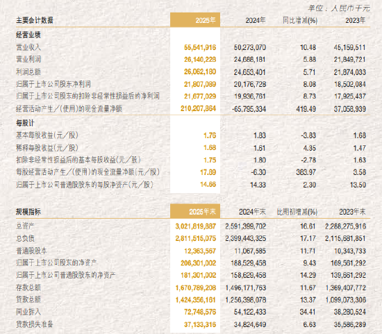Click the 经营活动现金流量净额 row label
This screenshot has height=334, width=382.
pos(69,108)
